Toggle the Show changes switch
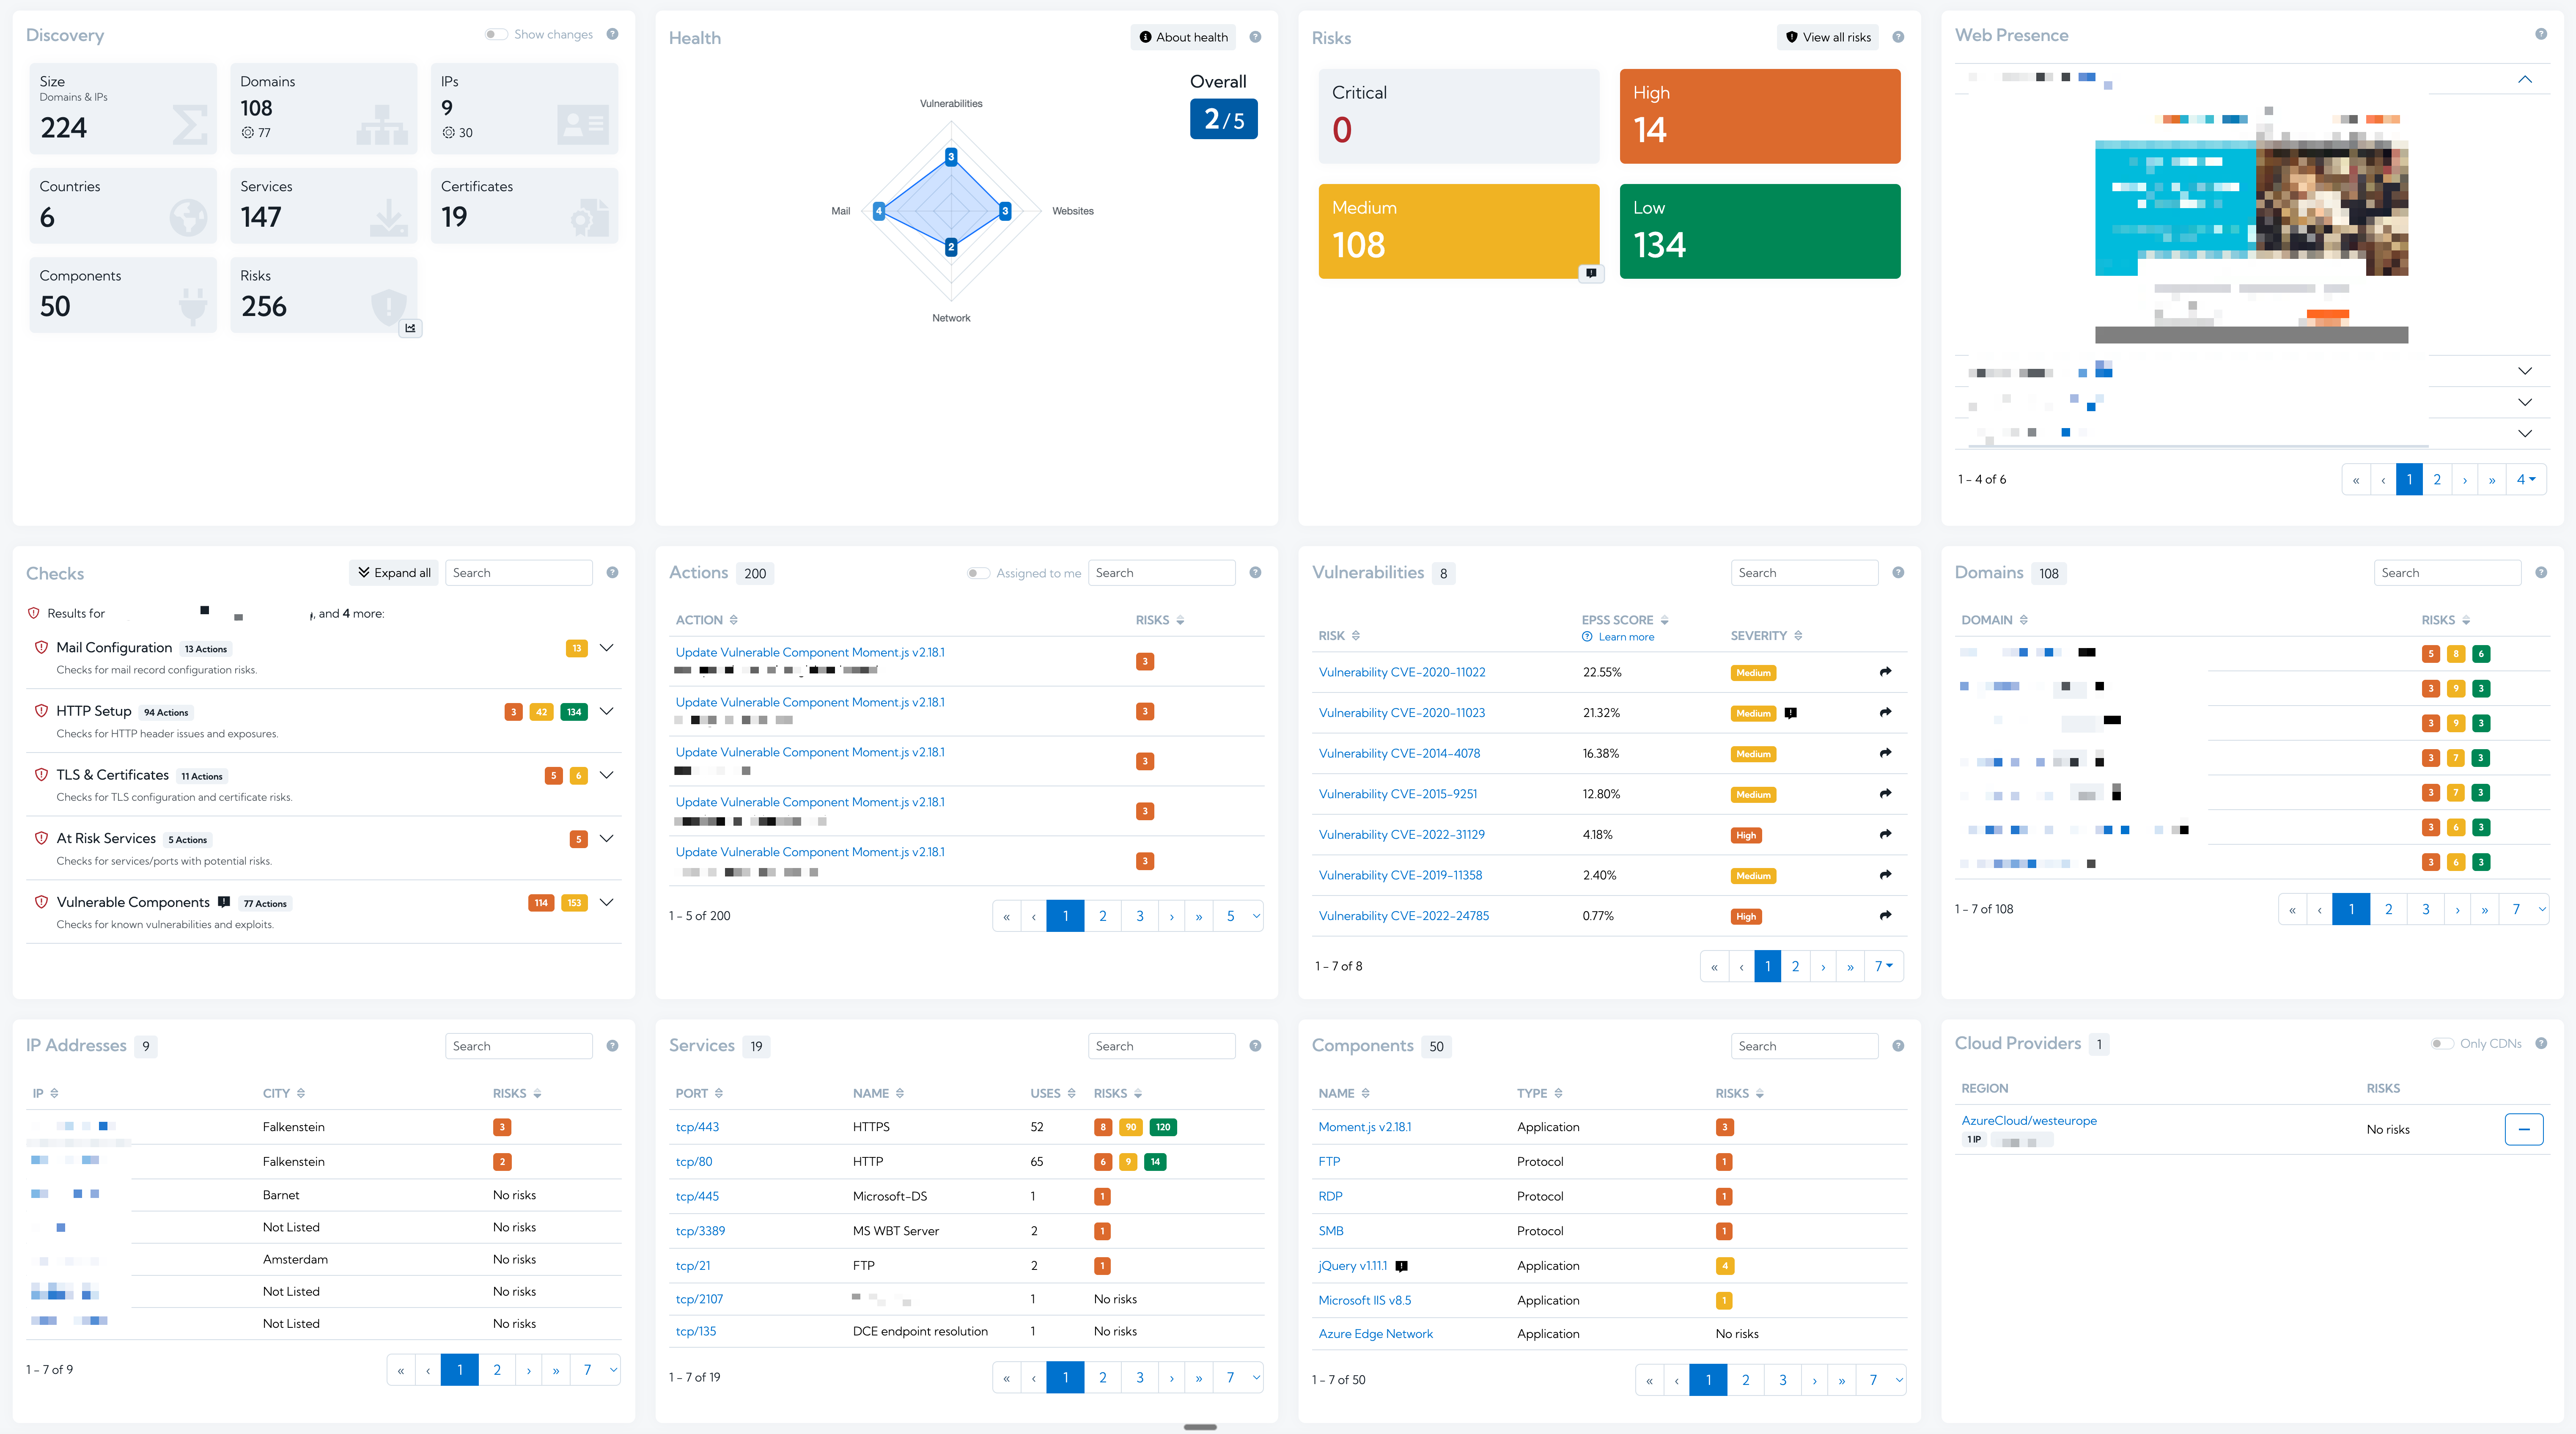This screenshot has width=2576, height=1434. click(496, 34)
